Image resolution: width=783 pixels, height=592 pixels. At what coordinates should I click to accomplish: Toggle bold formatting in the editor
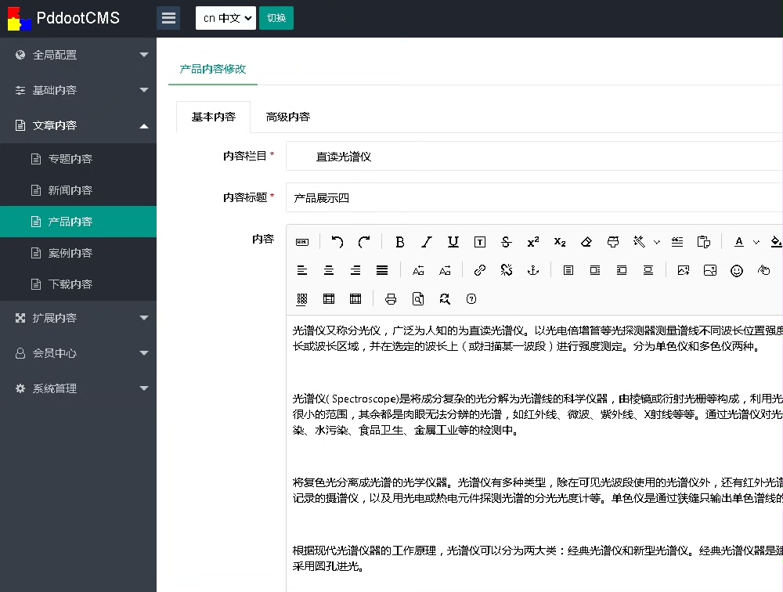tap(400, 242)
